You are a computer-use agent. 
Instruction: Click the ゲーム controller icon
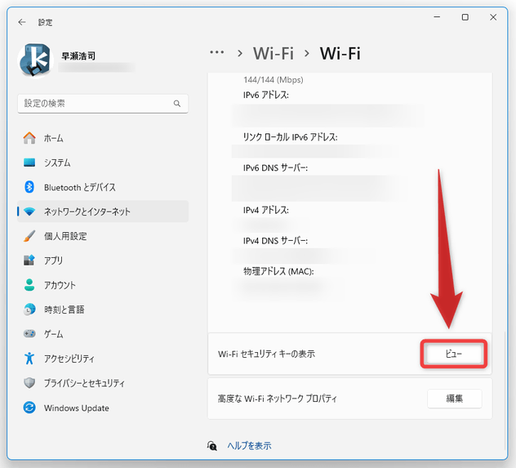point(29,334)
